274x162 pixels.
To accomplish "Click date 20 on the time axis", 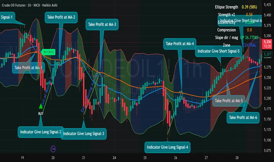I will [53, 158].
